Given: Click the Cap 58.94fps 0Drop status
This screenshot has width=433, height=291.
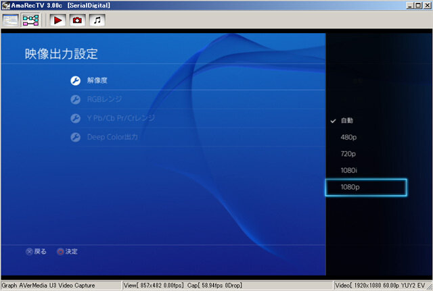Looking at the screenshot, I should point(214,286).
